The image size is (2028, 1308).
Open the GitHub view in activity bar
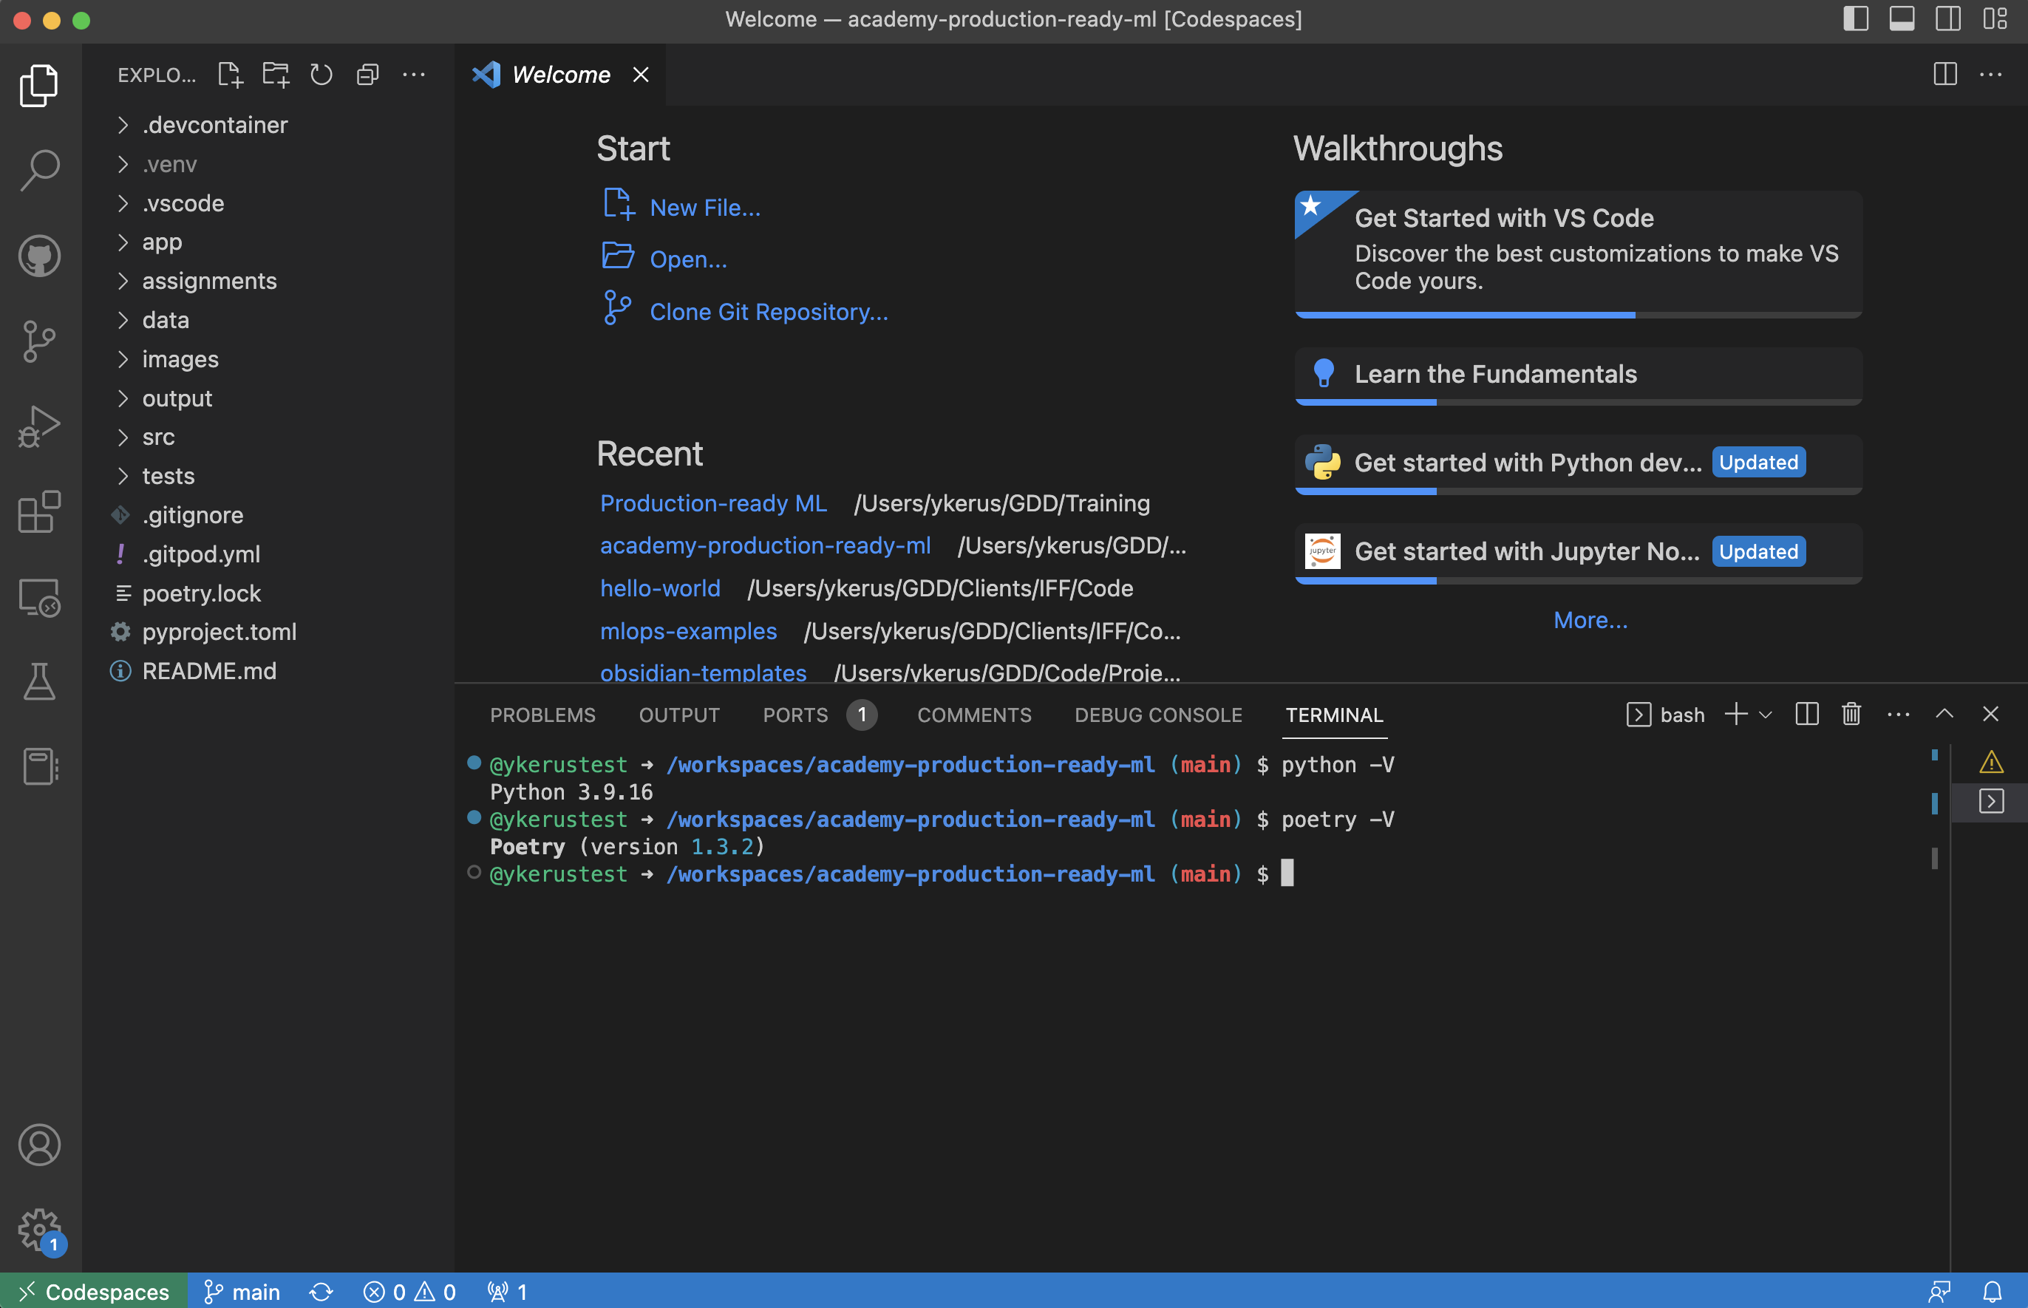pyautogui.click(x=39, y=256)
